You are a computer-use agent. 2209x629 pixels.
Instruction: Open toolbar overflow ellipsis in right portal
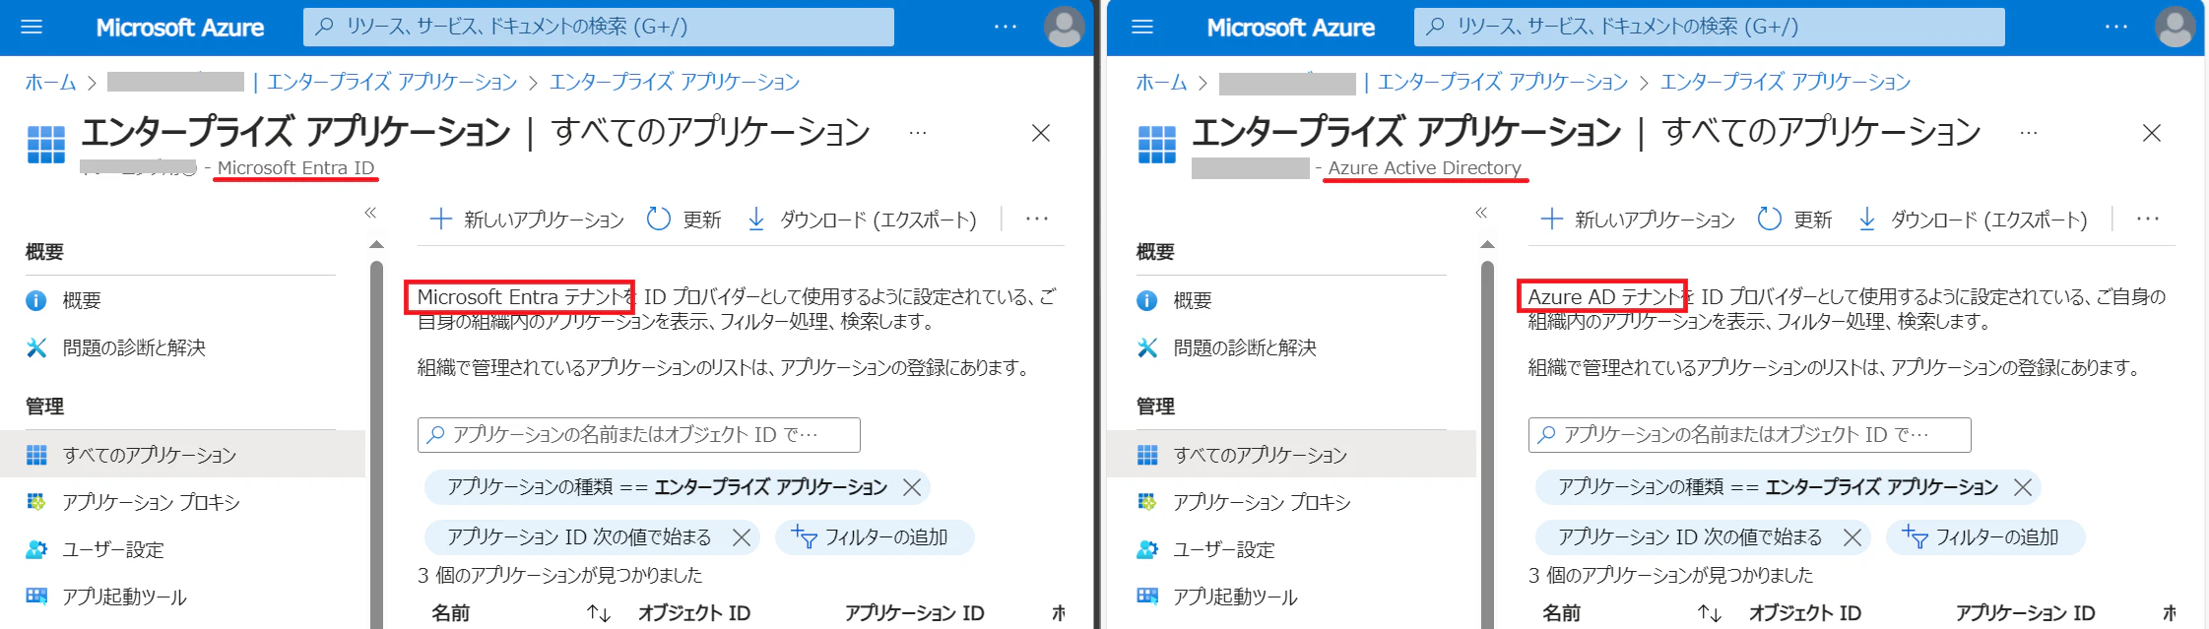click(x=2148, y=219)
